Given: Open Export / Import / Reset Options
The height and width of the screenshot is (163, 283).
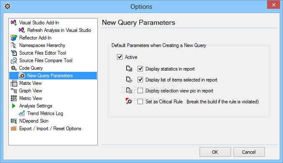Looking at the screenshot, I should [50, 129].
